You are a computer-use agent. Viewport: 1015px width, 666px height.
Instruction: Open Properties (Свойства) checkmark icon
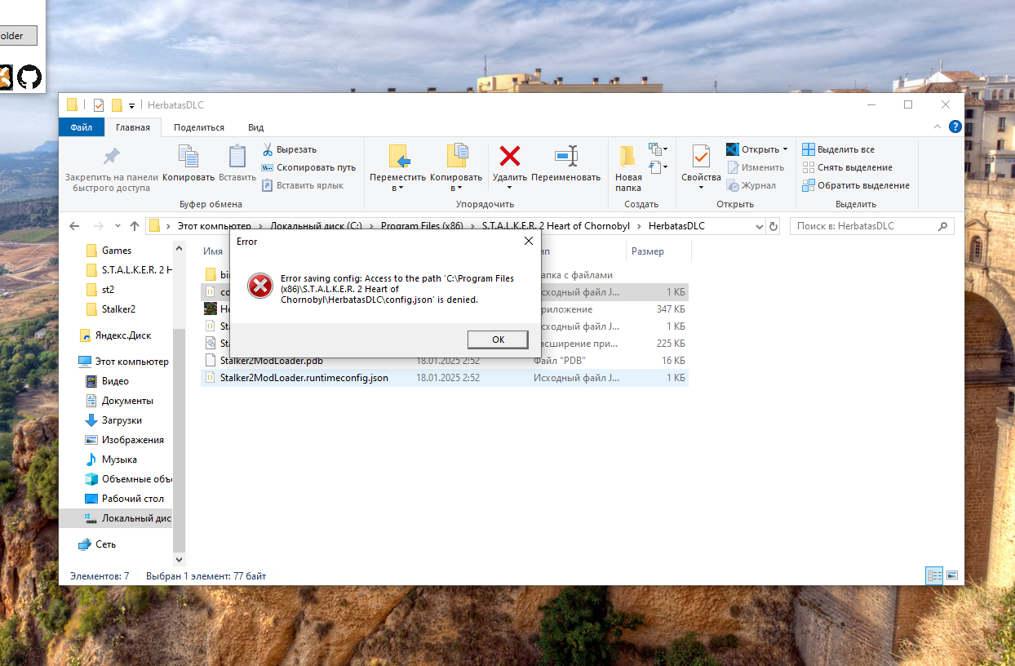click(701, 156)
